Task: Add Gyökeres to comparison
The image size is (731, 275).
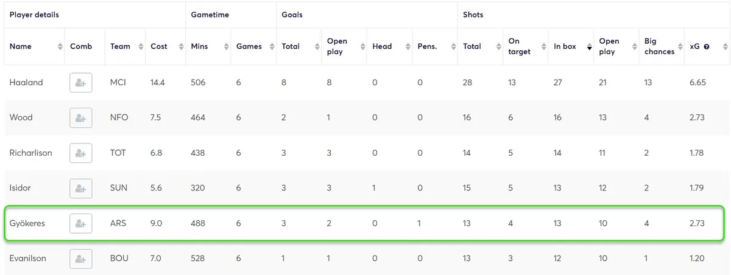Action: 81,223
